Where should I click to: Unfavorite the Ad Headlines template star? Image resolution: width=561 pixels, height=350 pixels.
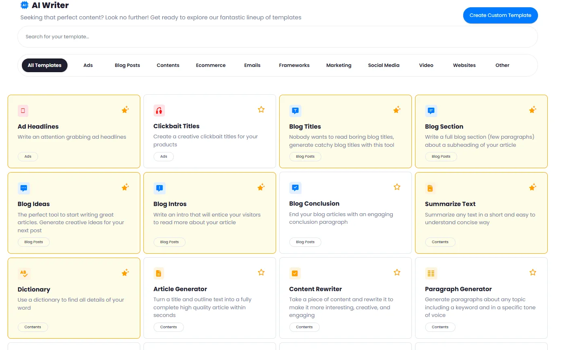(125, 110)
